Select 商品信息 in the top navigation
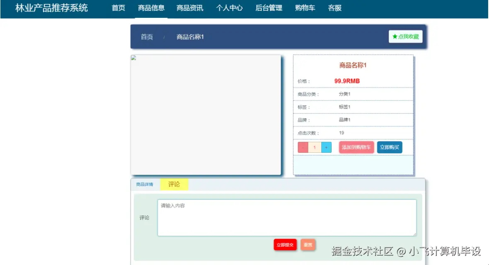Screen dimensions: 489x265 (151, 8)
